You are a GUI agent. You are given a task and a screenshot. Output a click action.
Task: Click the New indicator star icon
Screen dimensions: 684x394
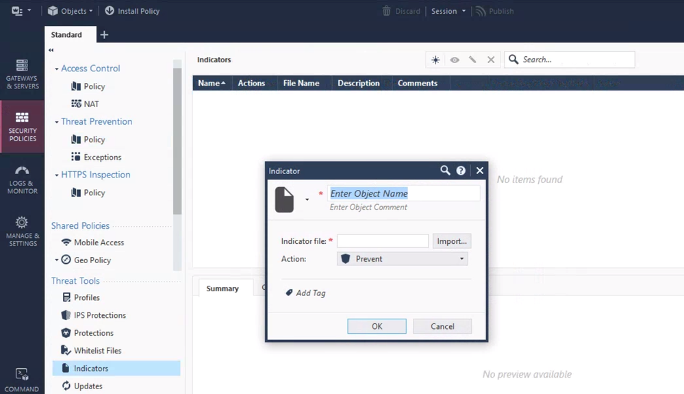435,60
